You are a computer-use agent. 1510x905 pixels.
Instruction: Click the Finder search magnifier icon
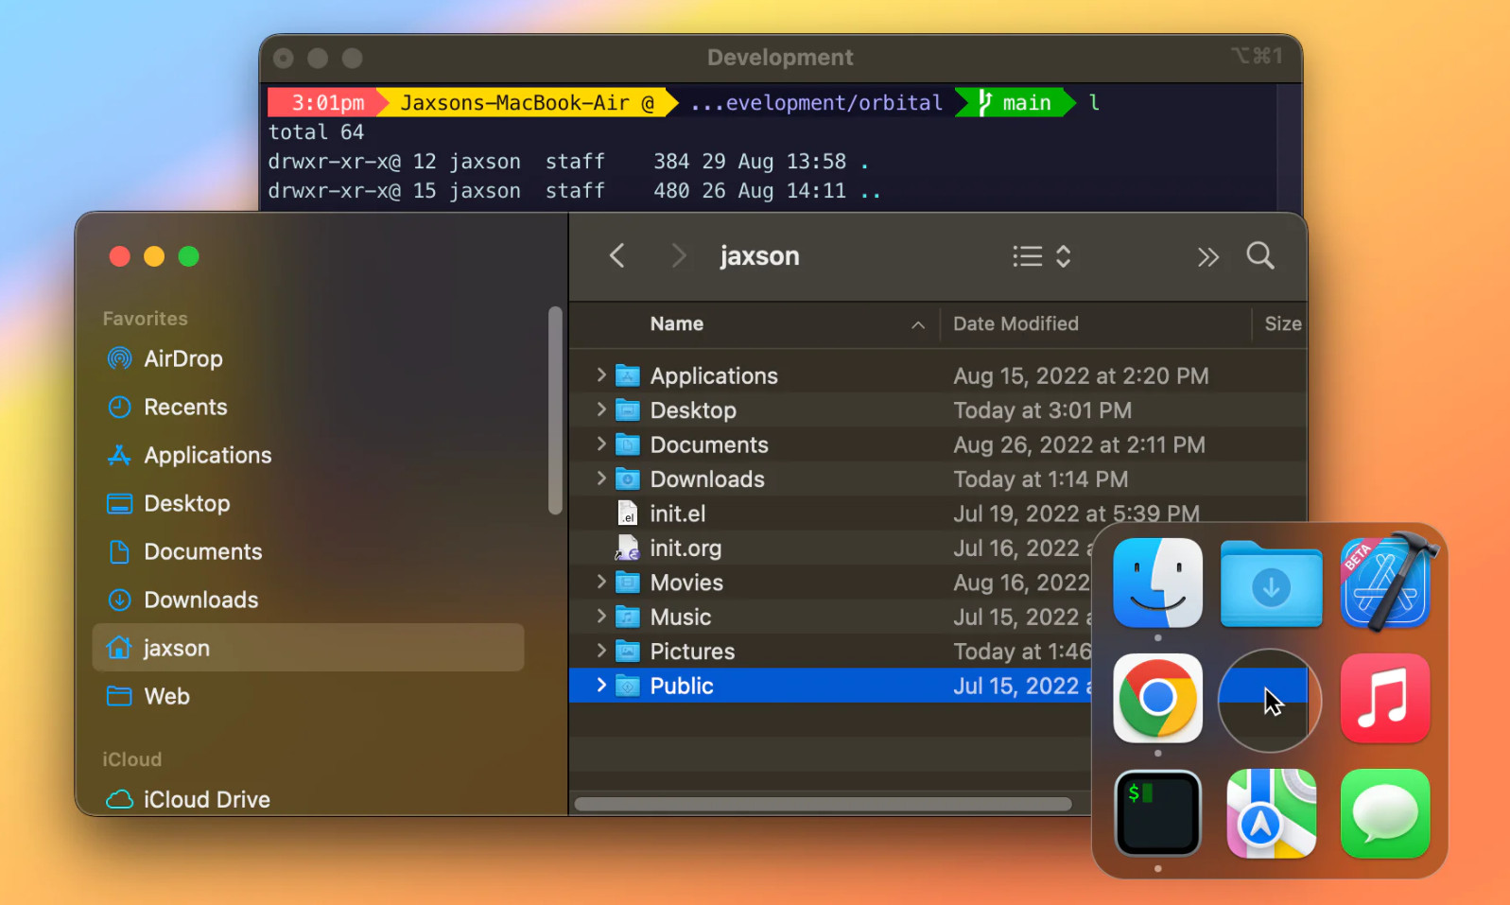click(1259, 255)
